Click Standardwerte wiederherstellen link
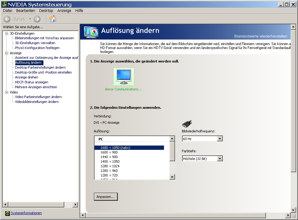The image size is (298, 220). coord(261,36)
